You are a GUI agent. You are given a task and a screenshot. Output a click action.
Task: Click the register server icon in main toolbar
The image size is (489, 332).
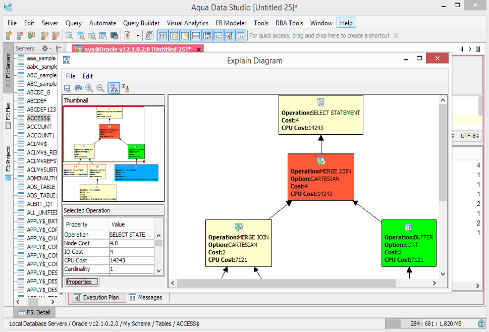[x=9, y=35]
